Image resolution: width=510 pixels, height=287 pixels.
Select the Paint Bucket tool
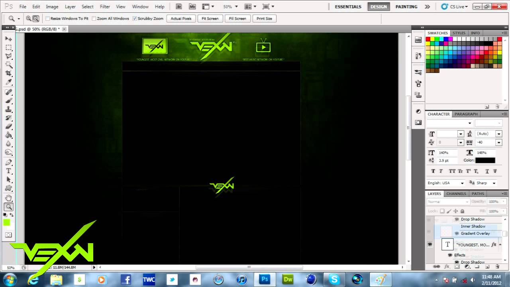(8, 136)
